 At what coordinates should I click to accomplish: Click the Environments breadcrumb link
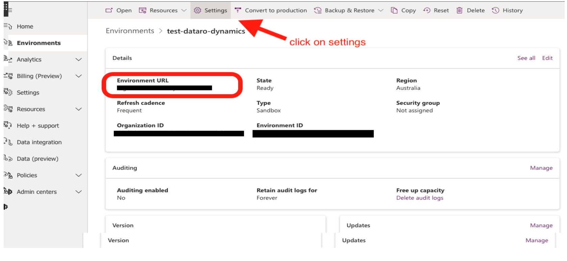[x=130, y=31]
